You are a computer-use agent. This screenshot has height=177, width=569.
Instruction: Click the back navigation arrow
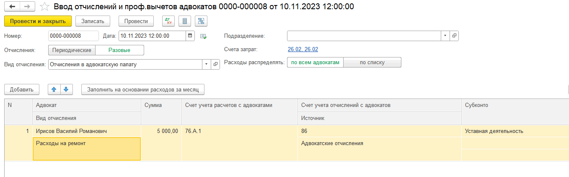point(12,6)
